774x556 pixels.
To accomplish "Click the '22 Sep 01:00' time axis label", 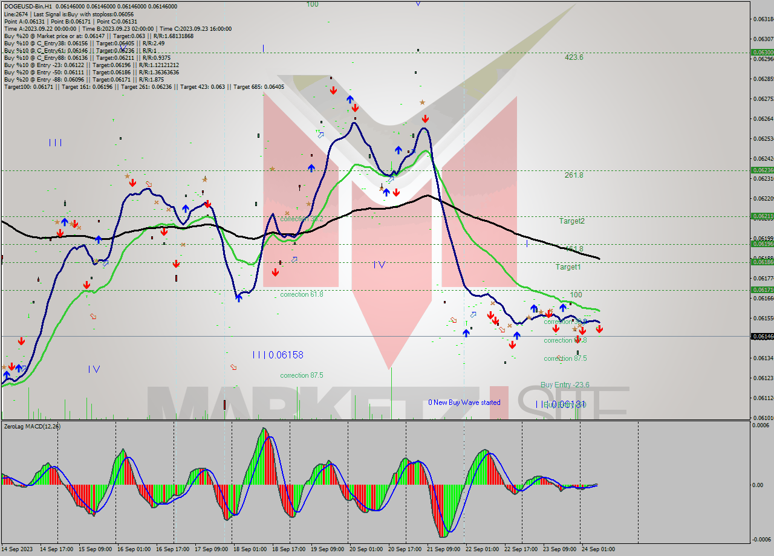I will tap(482, 549).
